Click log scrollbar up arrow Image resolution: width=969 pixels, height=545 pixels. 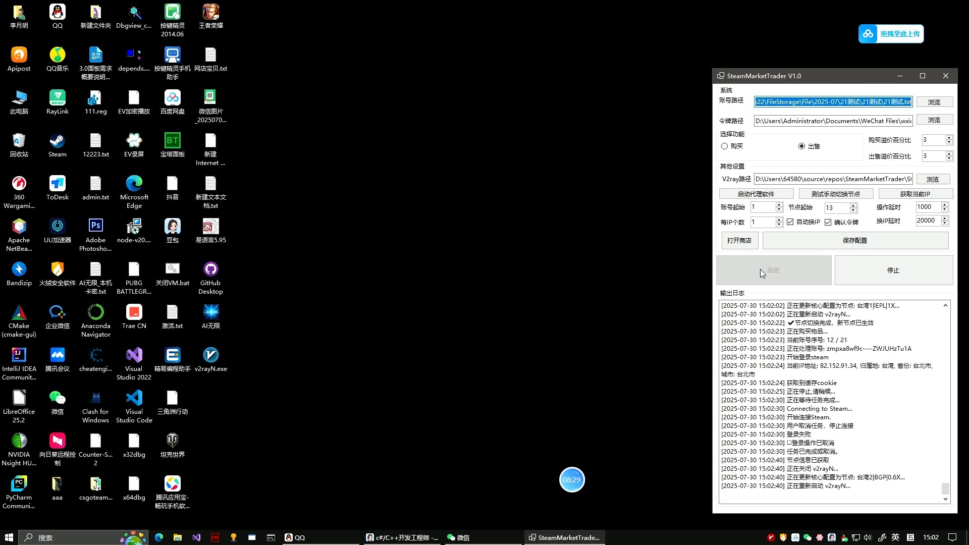pos(945,305)
